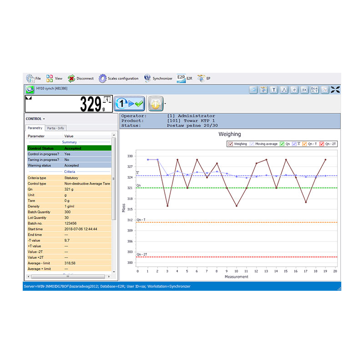Switch to the Partia - Info tab
The image size is (364, 364).
click(55, 128)
